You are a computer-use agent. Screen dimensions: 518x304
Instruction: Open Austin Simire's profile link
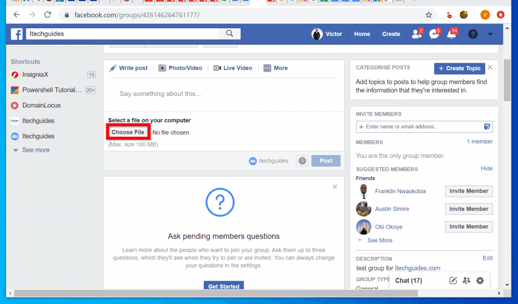(392, 209)
